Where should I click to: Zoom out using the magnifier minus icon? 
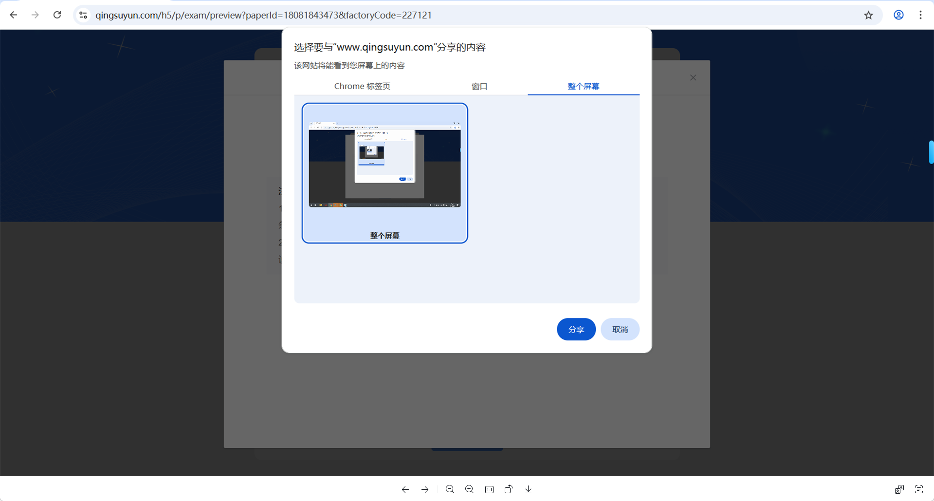pyautogui.click(x=450, y=489)
